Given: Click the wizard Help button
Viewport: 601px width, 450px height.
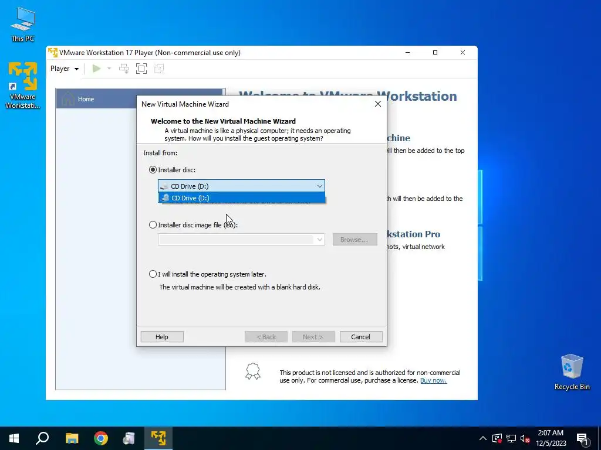Looking at the screenshot, I should coord(162,337).
